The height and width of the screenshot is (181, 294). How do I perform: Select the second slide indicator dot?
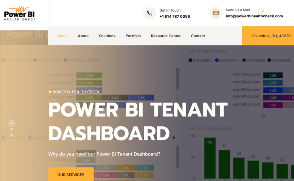coord(12,129)
